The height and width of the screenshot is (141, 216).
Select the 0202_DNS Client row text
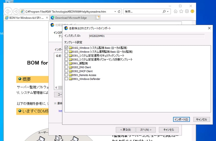coord(82,67)
